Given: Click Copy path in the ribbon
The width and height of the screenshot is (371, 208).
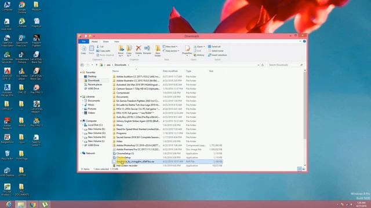Looking at the screenshot, I should (103, 51).
